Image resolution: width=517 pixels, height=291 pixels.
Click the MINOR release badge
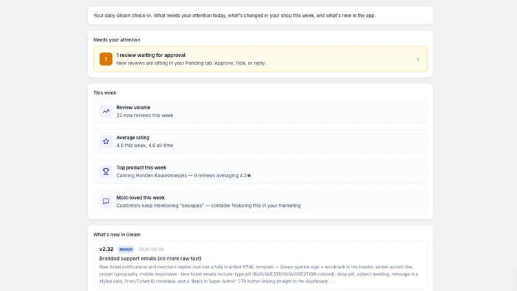[x=125, y=250]
